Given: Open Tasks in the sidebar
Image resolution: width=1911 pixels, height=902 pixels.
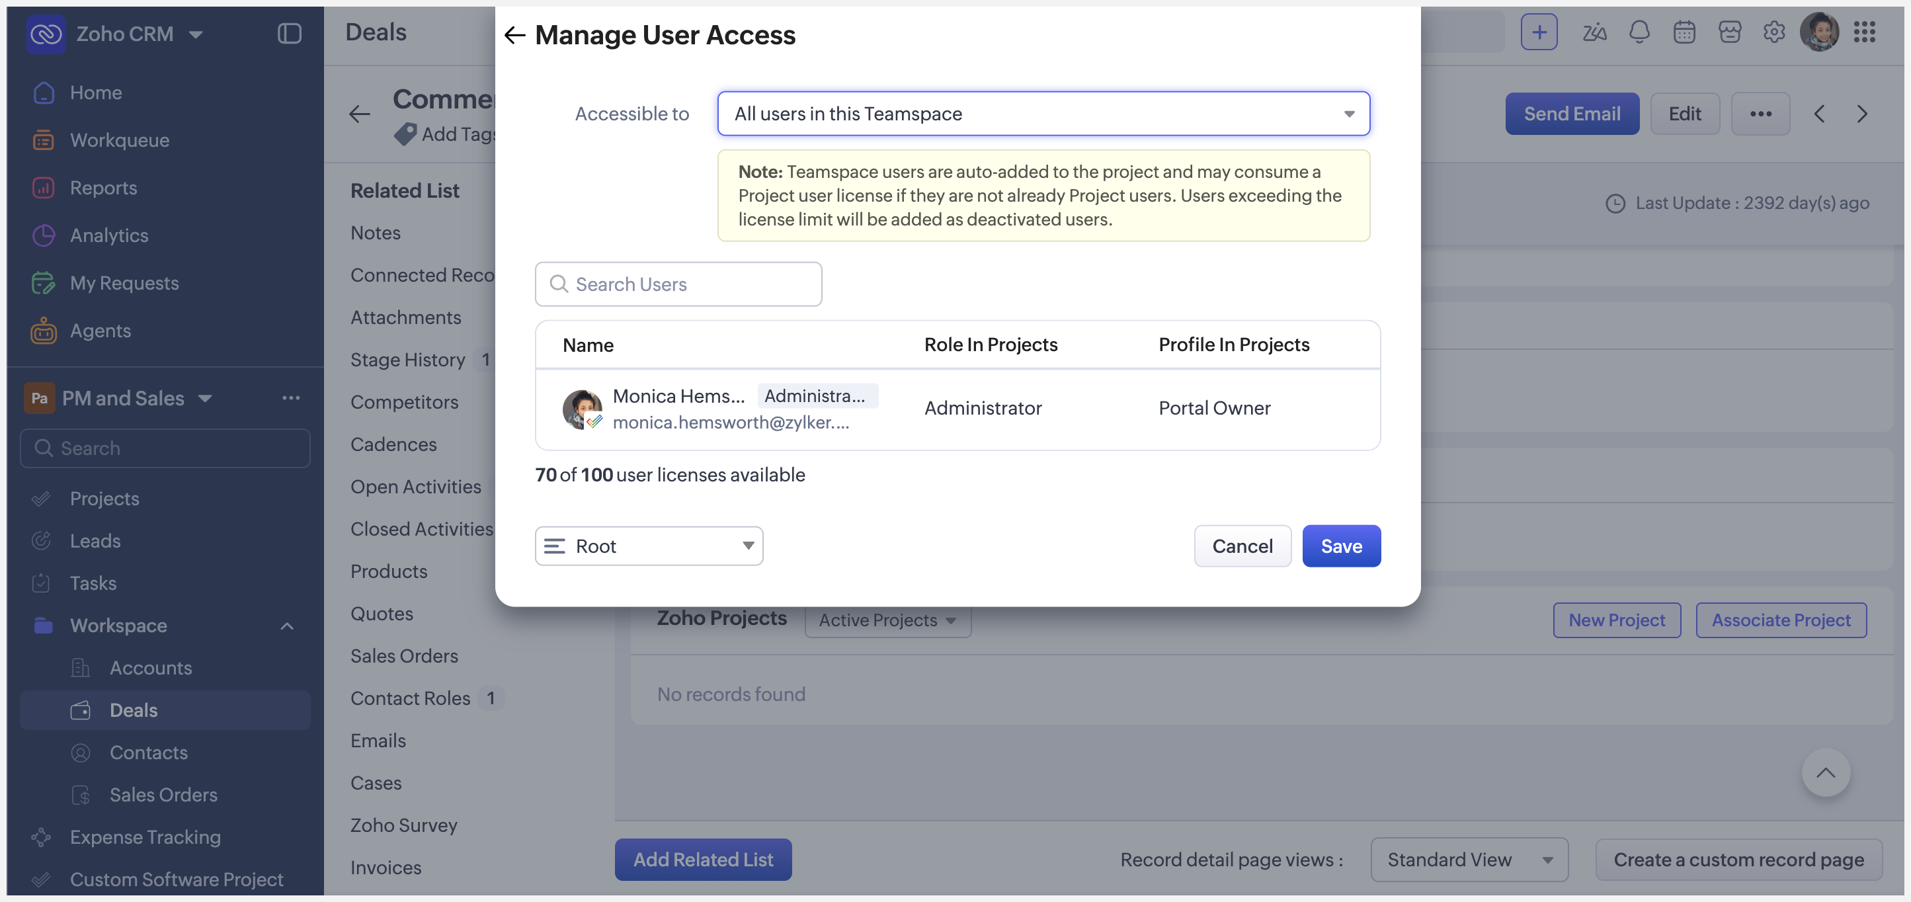Looking at the screenshot, I should point(93,583).
